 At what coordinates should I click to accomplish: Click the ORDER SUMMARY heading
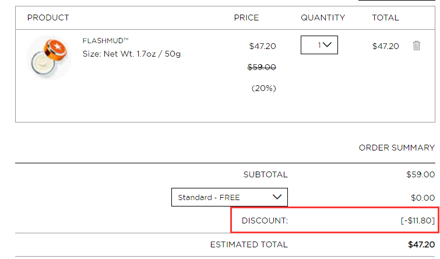397,148
